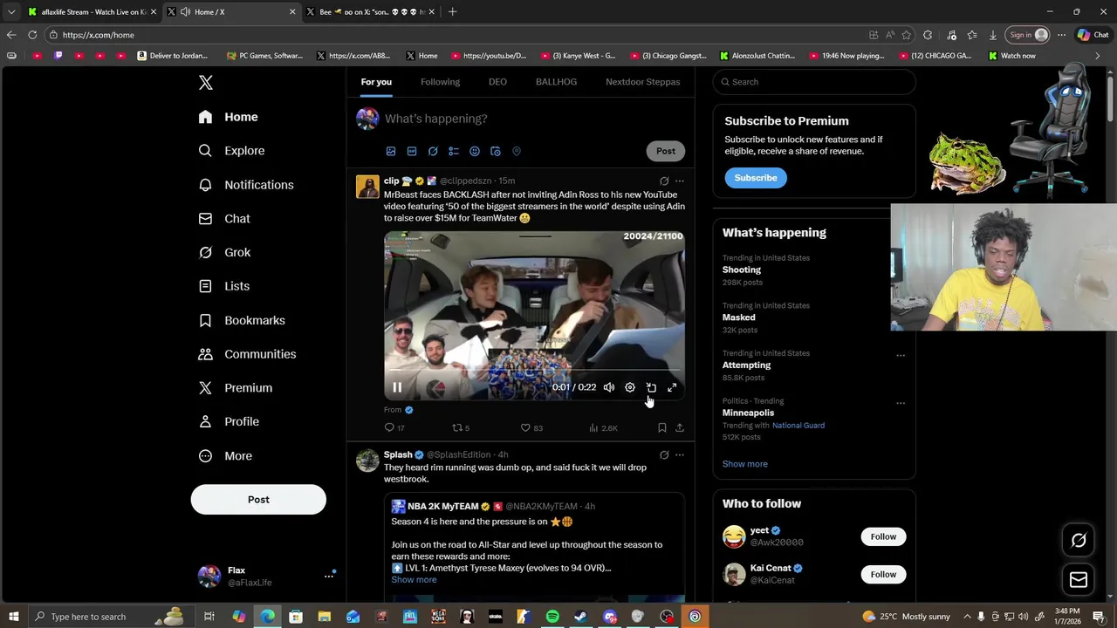Click Subscribe to Premium button
Image resolution: width=1117 pixels, height=628 pixels.
click(756, 178)
